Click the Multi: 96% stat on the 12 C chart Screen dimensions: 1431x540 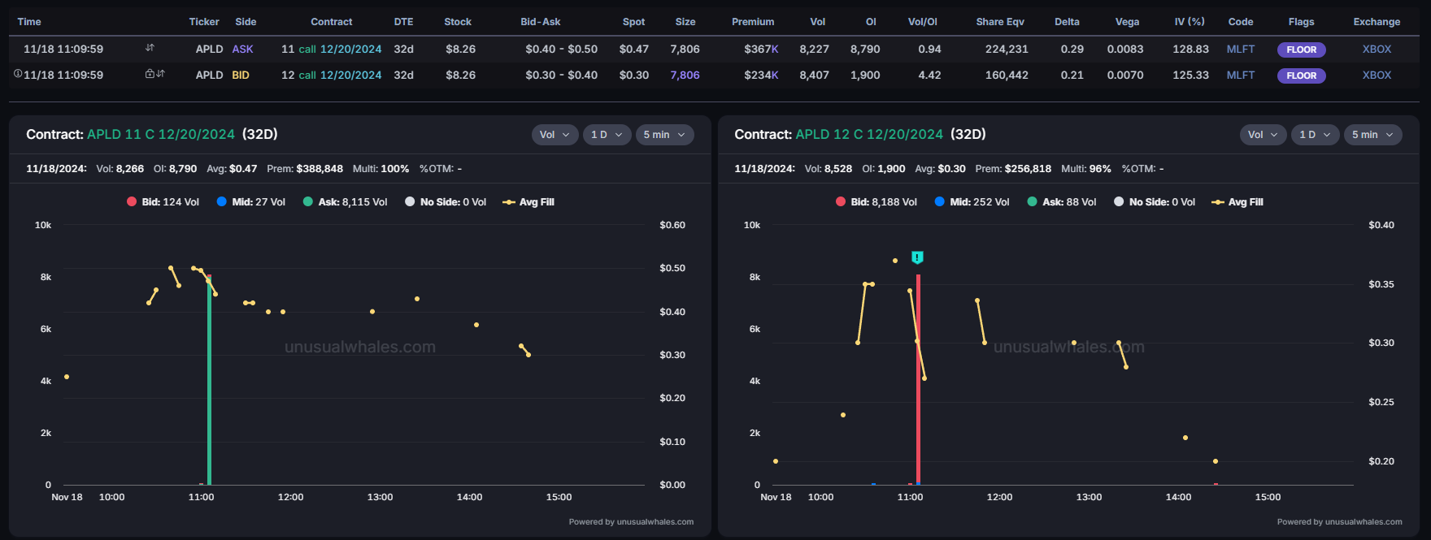tap(1086, 169)
